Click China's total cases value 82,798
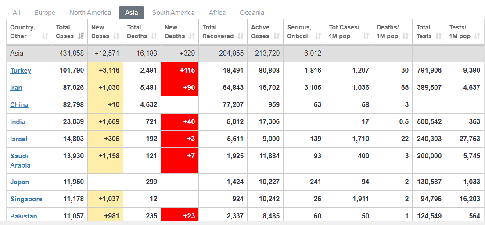 [74, 104]
